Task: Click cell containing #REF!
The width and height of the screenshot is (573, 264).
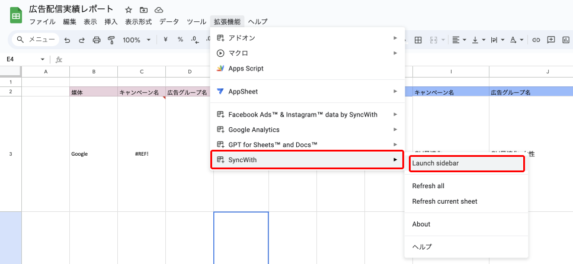Action: 142,154
